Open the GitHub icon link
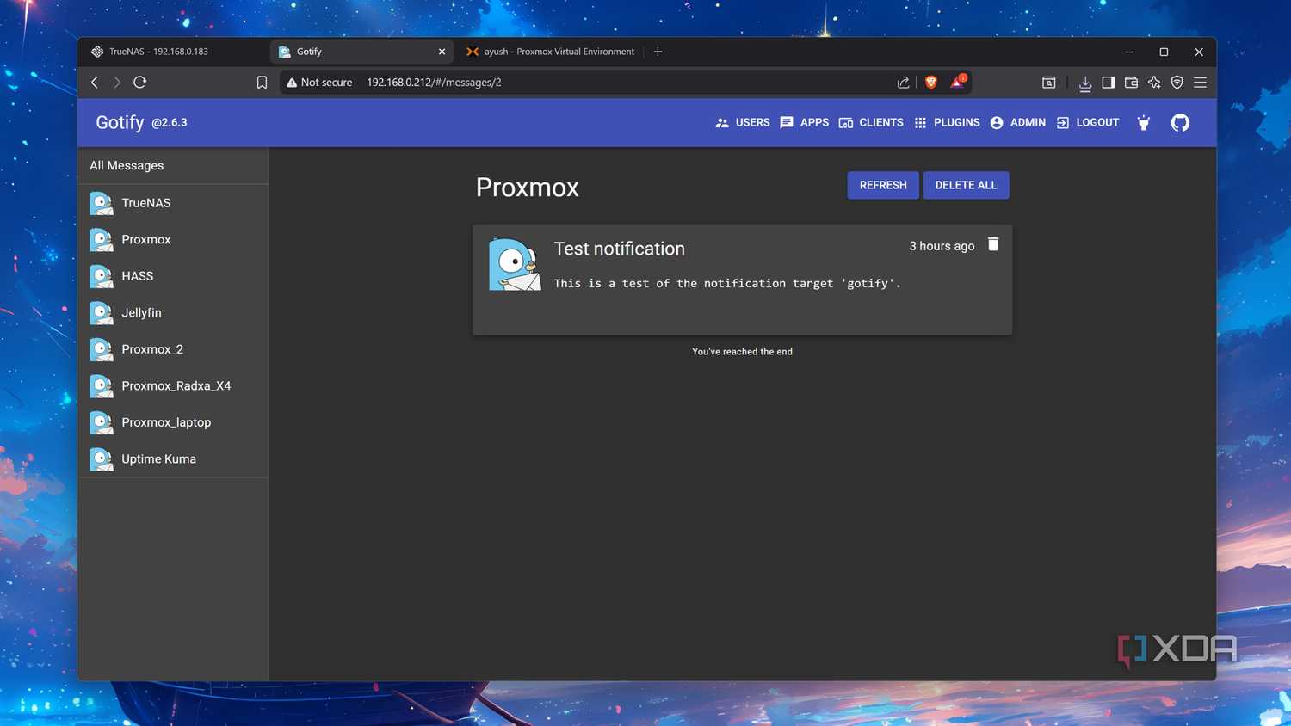 (1180, 123)
